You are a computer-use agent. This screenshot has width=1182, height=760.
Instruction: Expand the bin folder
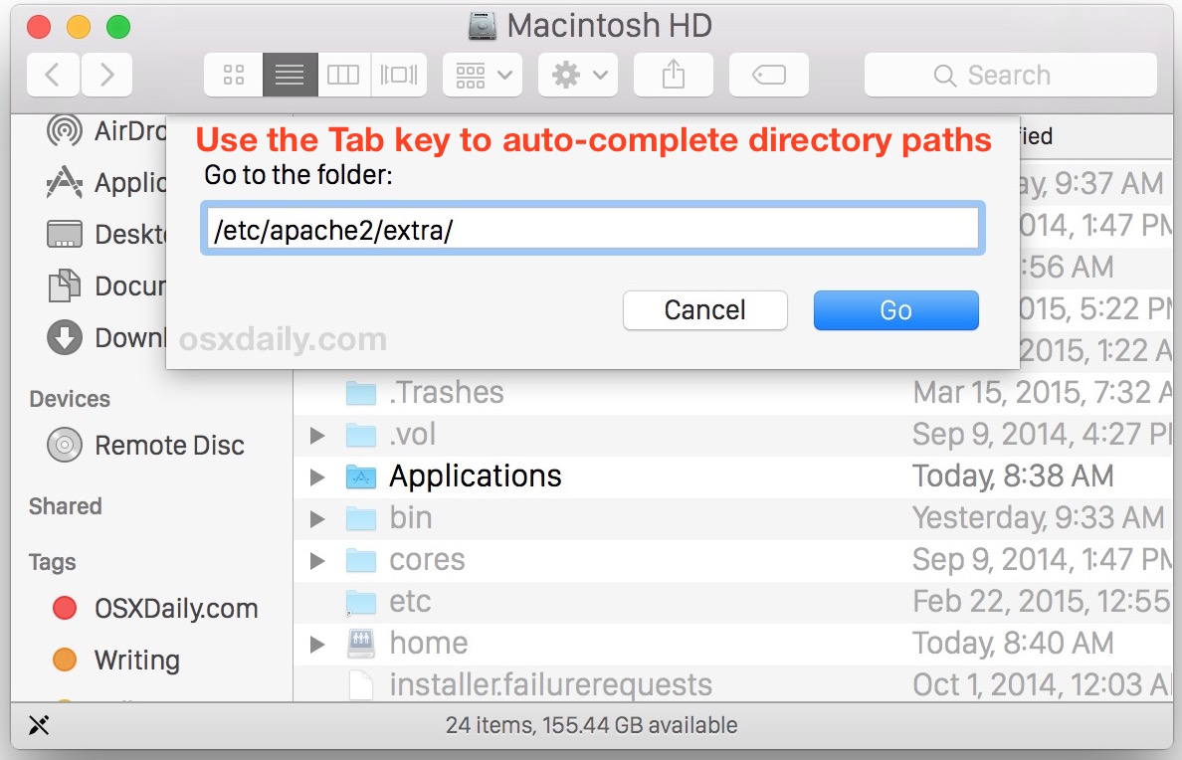click(317, 518)
